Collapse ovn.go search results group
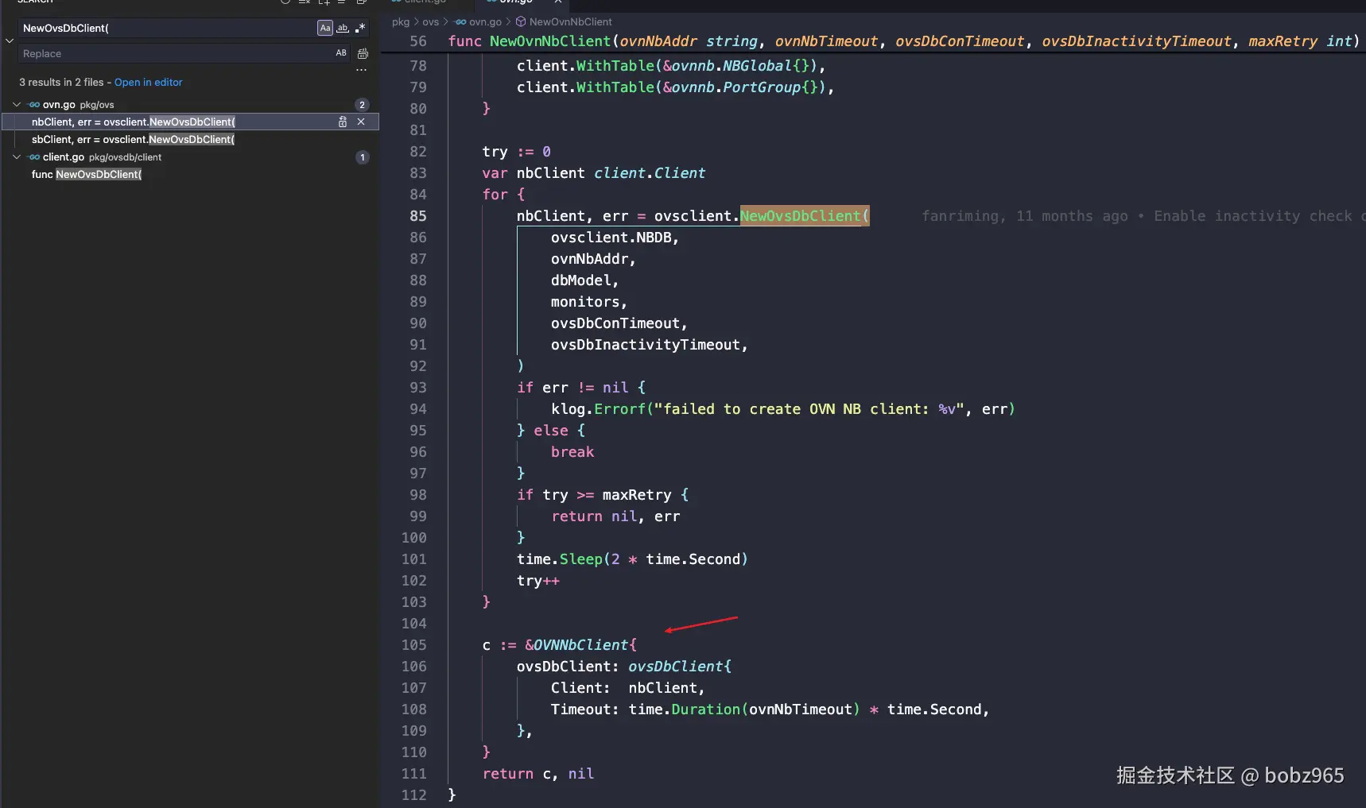Viewport: 1366px width, 808px height. tap(17, 104)
